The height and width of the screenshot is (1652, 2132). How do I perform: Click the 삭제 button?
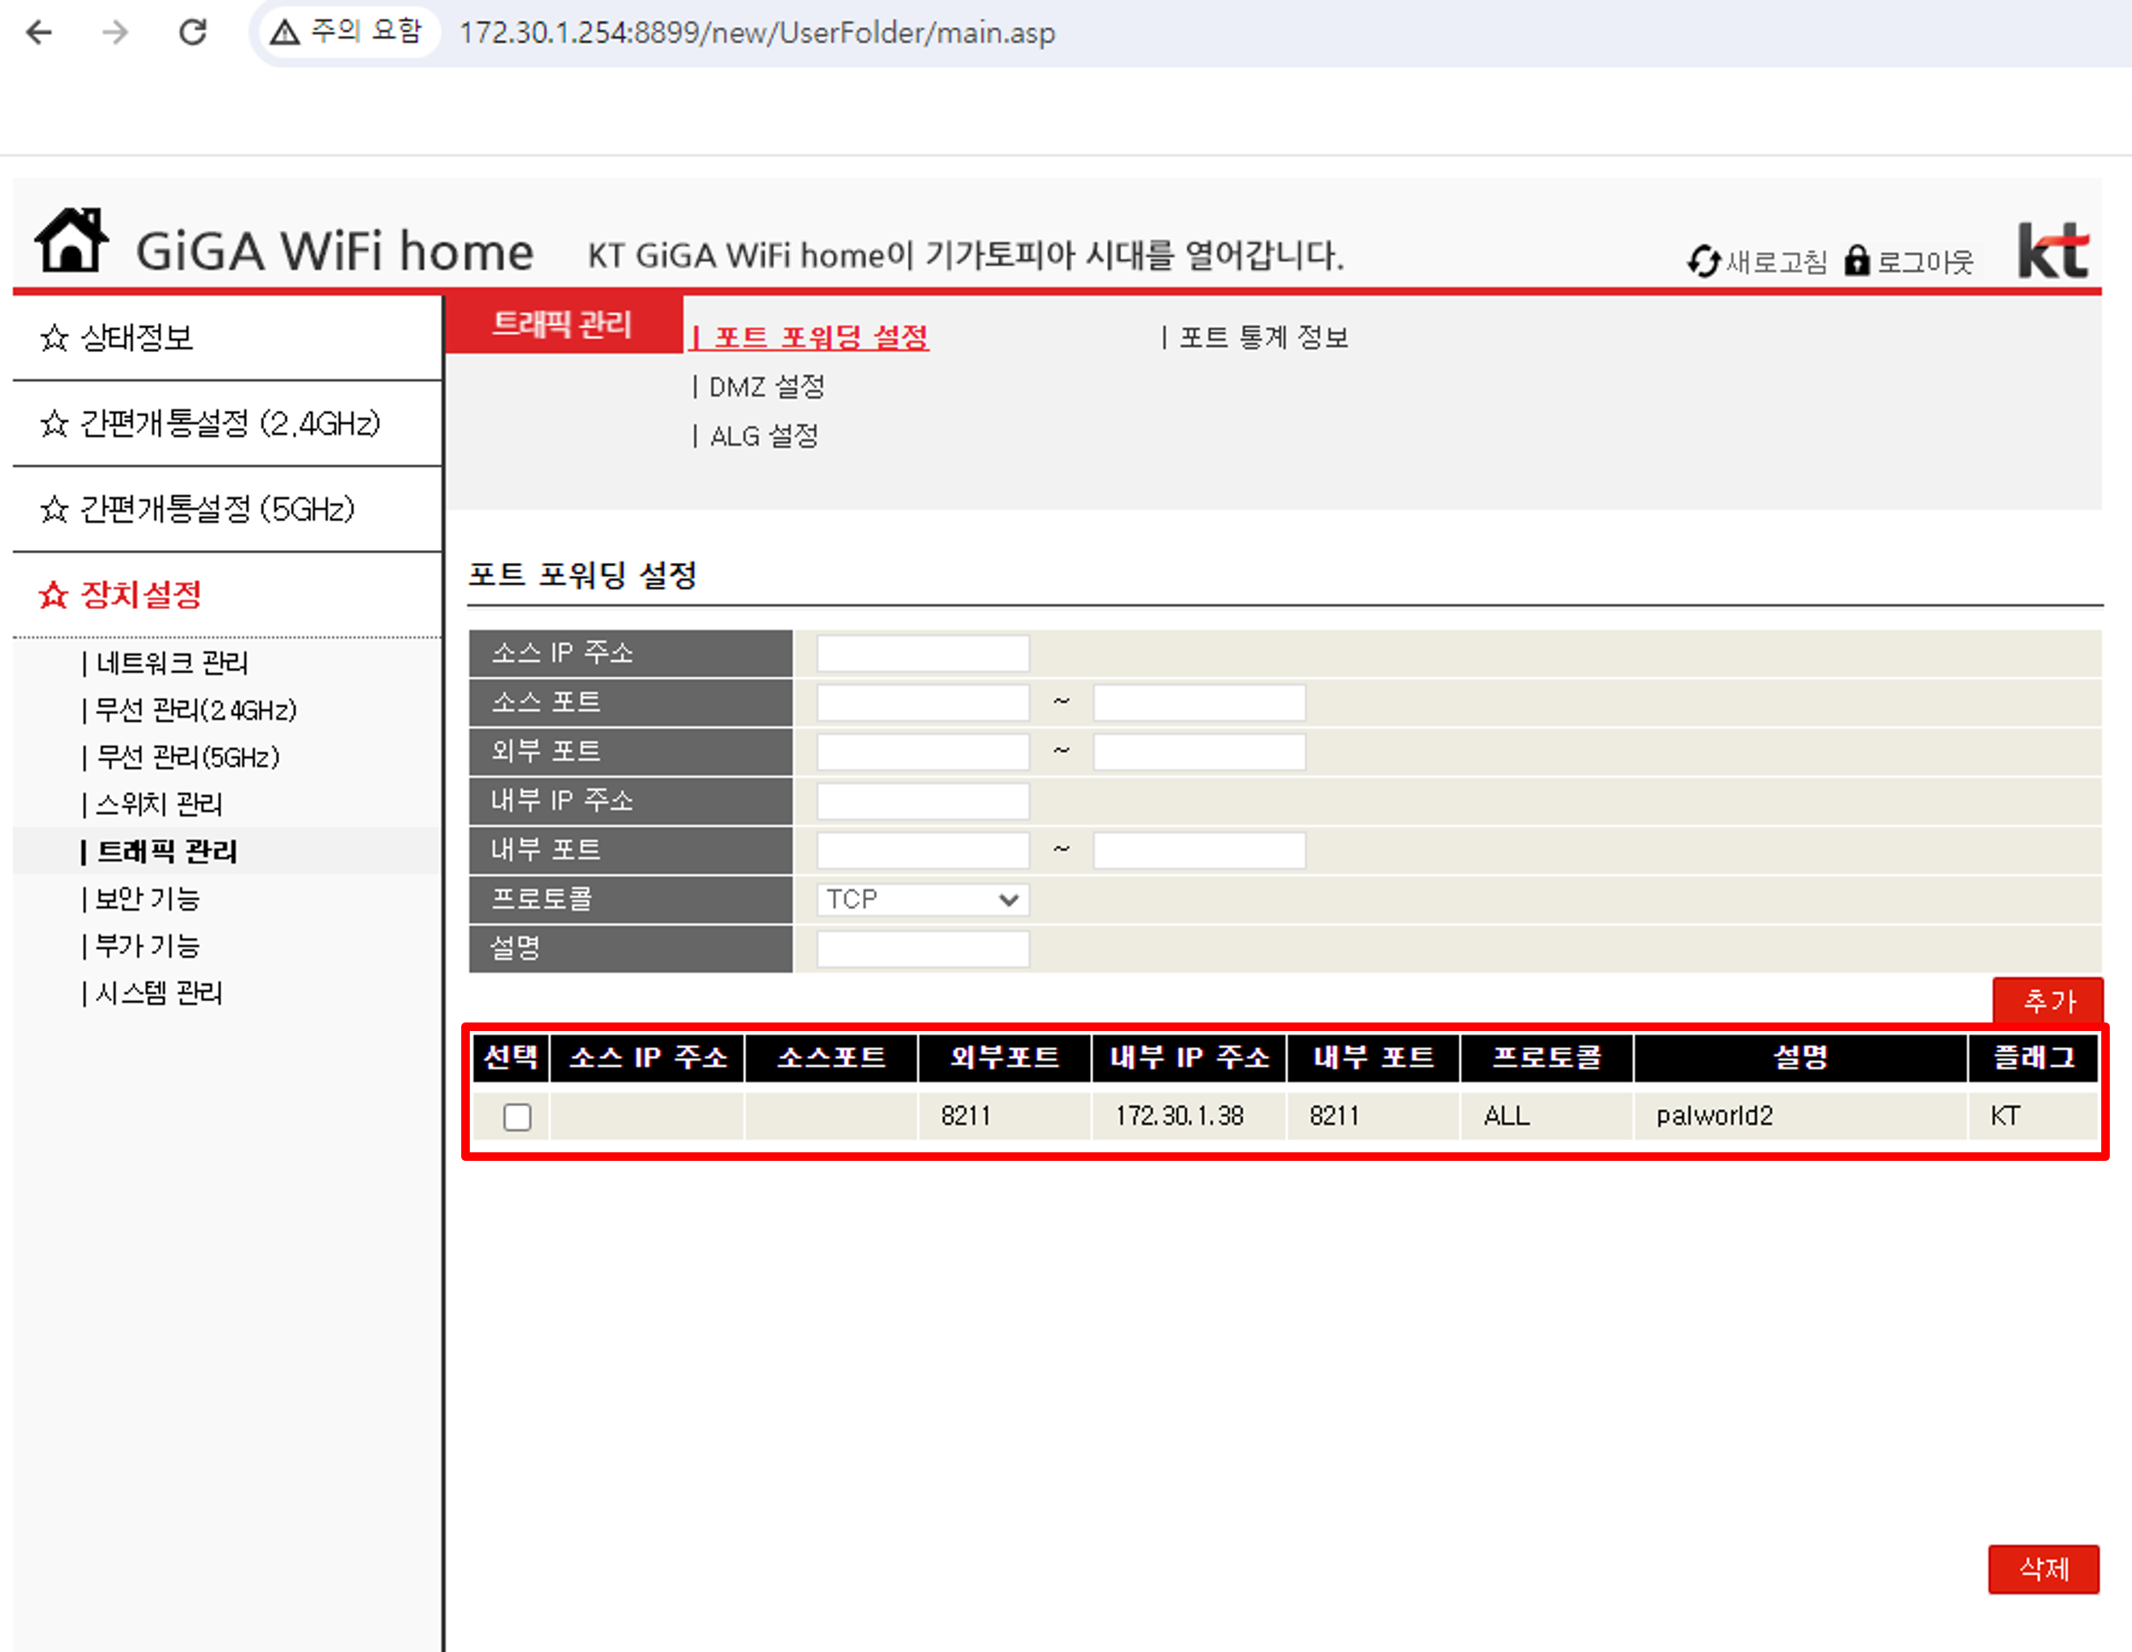[x=2044, y=1569]
